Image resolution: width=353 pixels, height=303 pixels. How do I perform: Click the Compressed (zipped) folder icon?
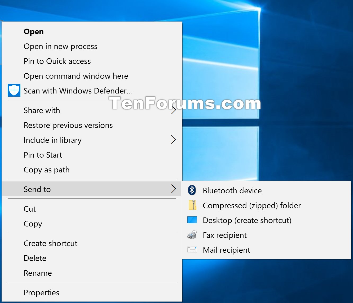point(192,205)
